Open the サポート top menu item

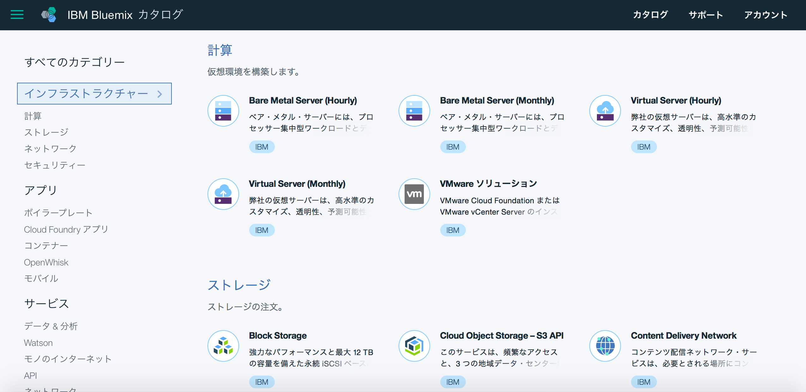tap(706, 15)
